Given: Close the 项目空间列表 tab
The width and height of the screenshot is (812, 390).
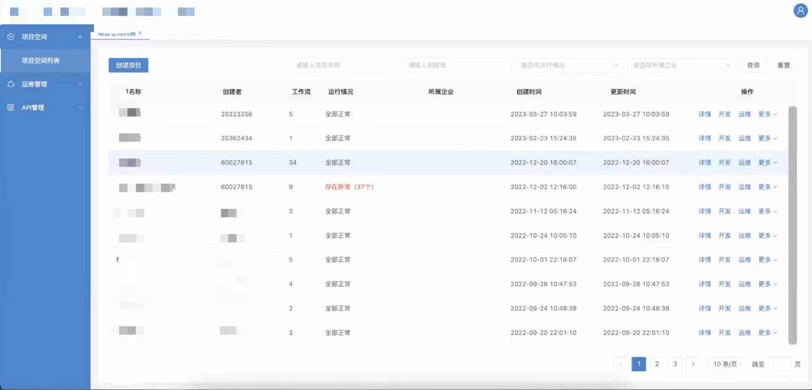Looking at the screenshot, I should 140,33.
